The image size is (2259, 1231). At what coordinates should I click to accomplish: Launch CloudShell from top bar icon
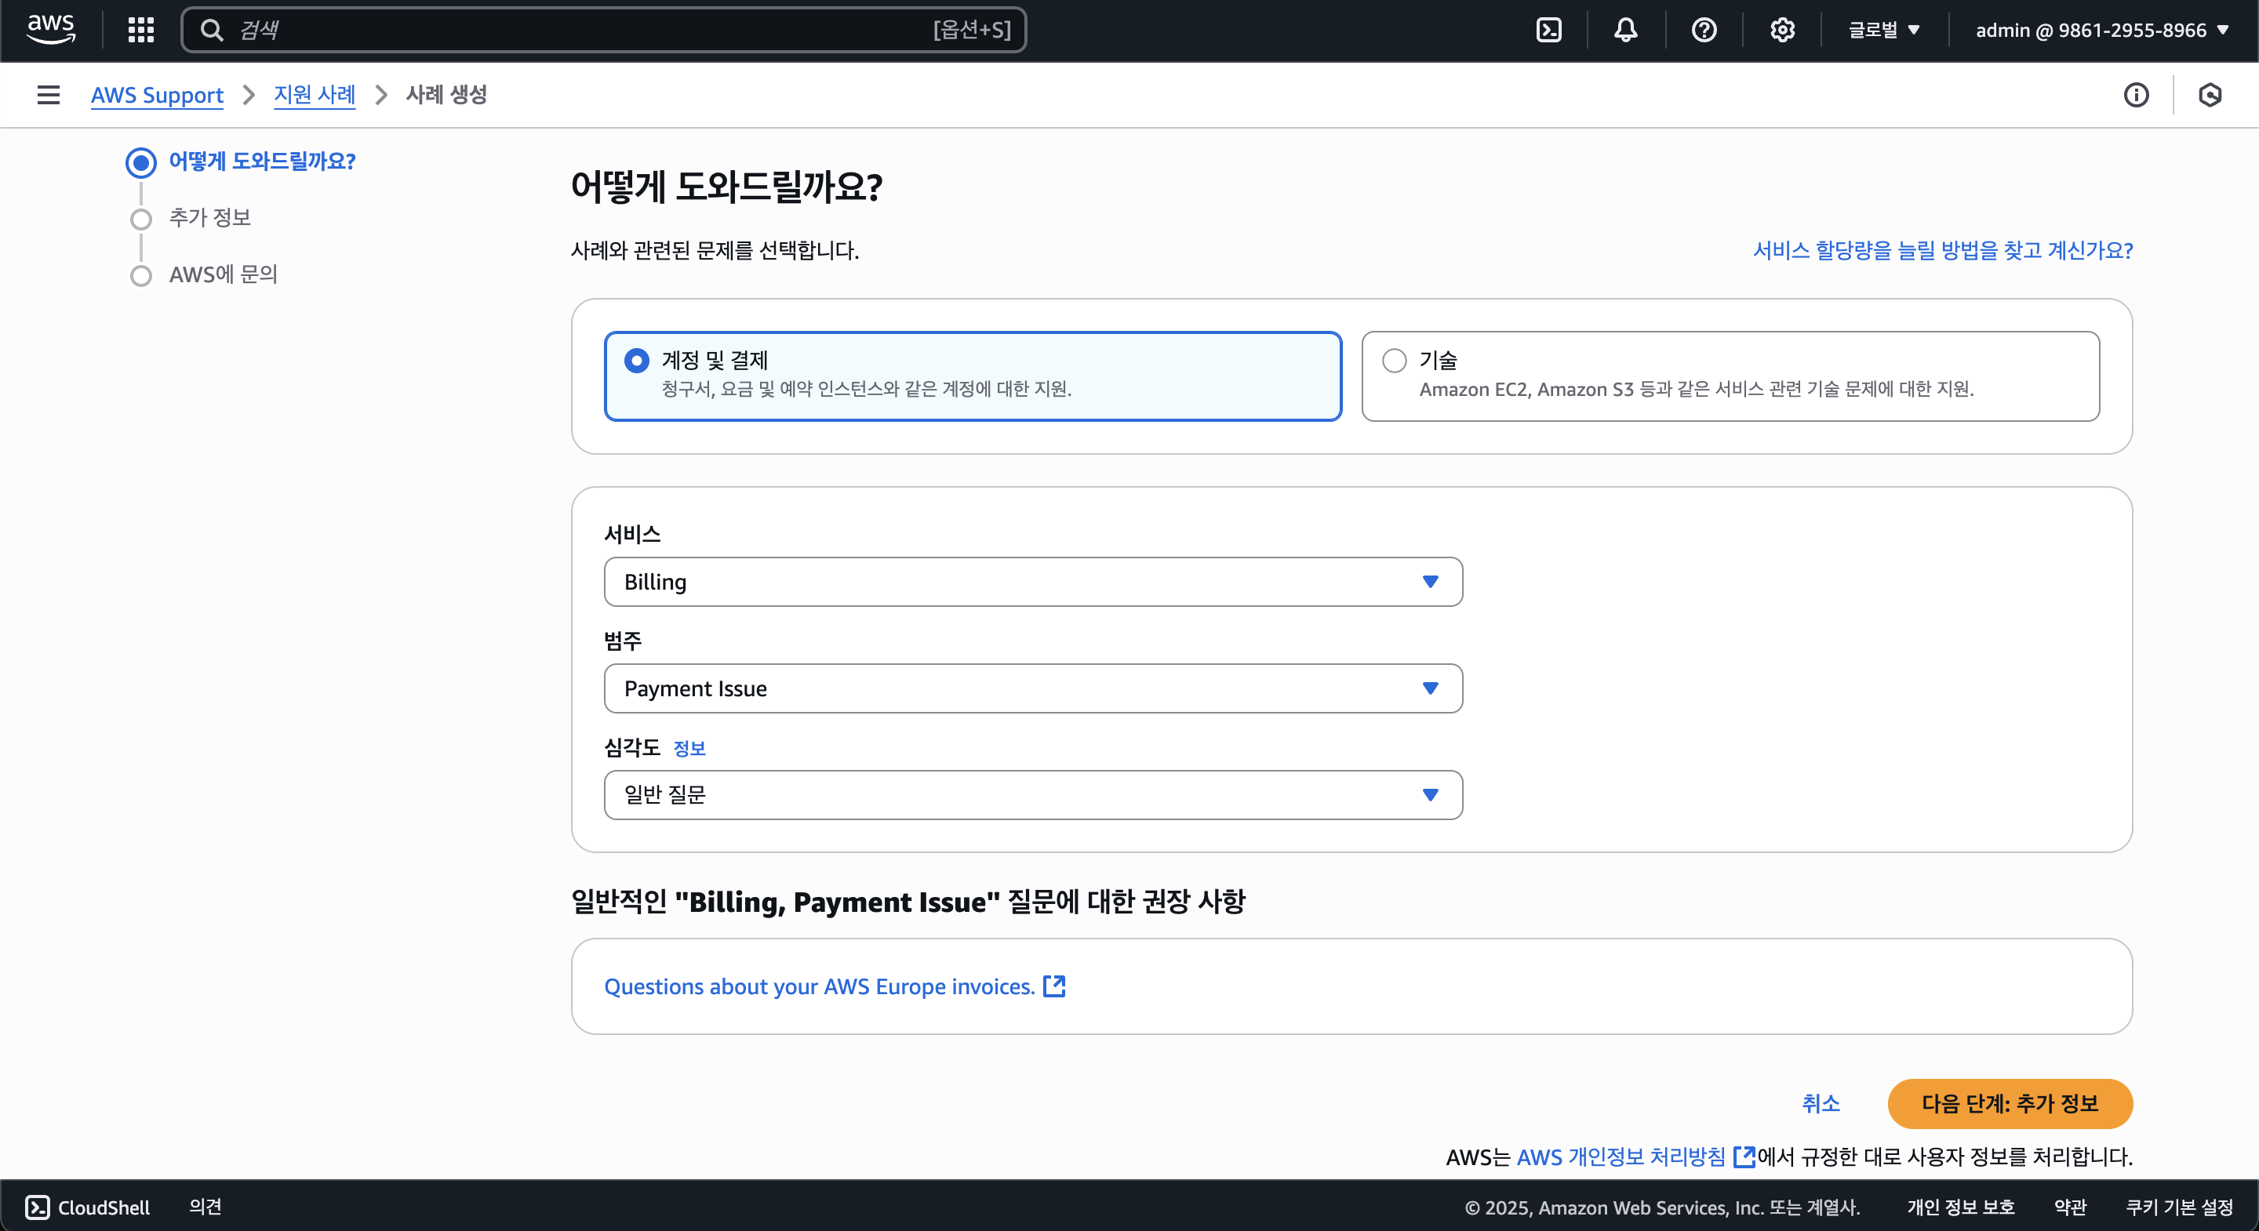(1548, 30)
